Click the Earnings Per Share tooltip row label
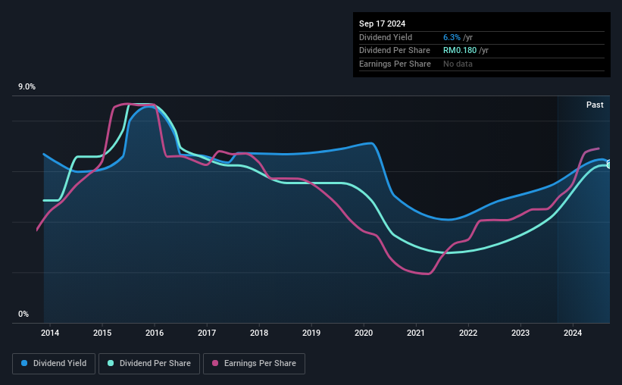The height and width of the screenshot is (385, 622). (395, 64)
